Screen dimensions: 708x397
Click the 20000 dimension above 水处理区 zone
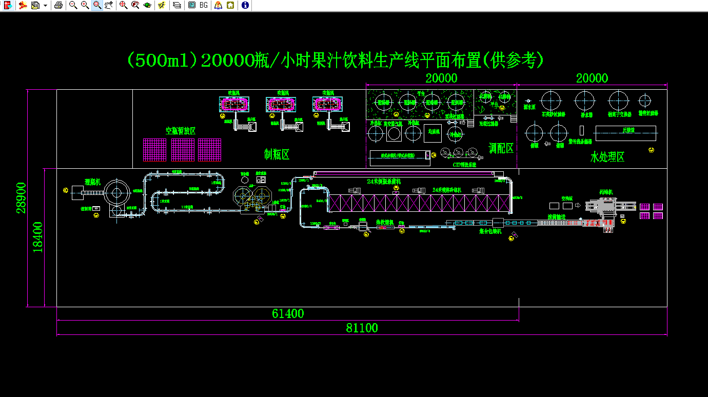592,78
